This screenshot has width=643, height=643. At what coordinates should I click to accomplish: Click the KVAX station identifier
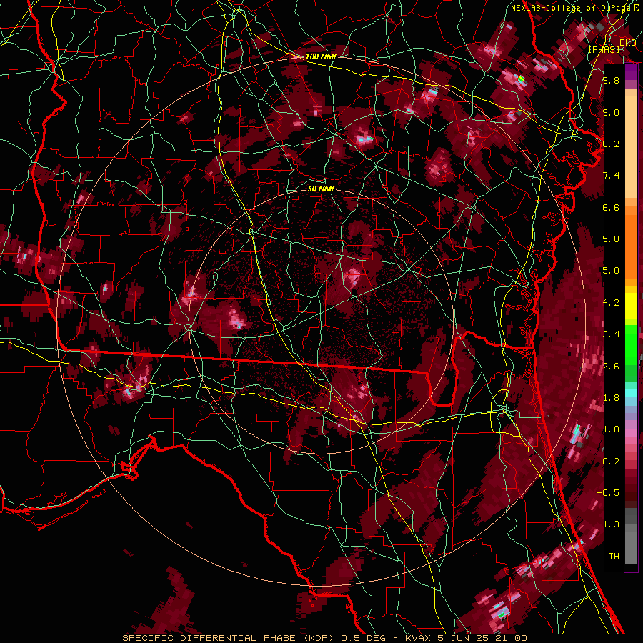click(419, 638)
